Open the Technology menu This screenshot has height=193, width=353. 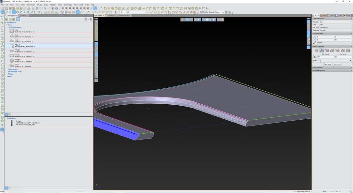point(68,5)
